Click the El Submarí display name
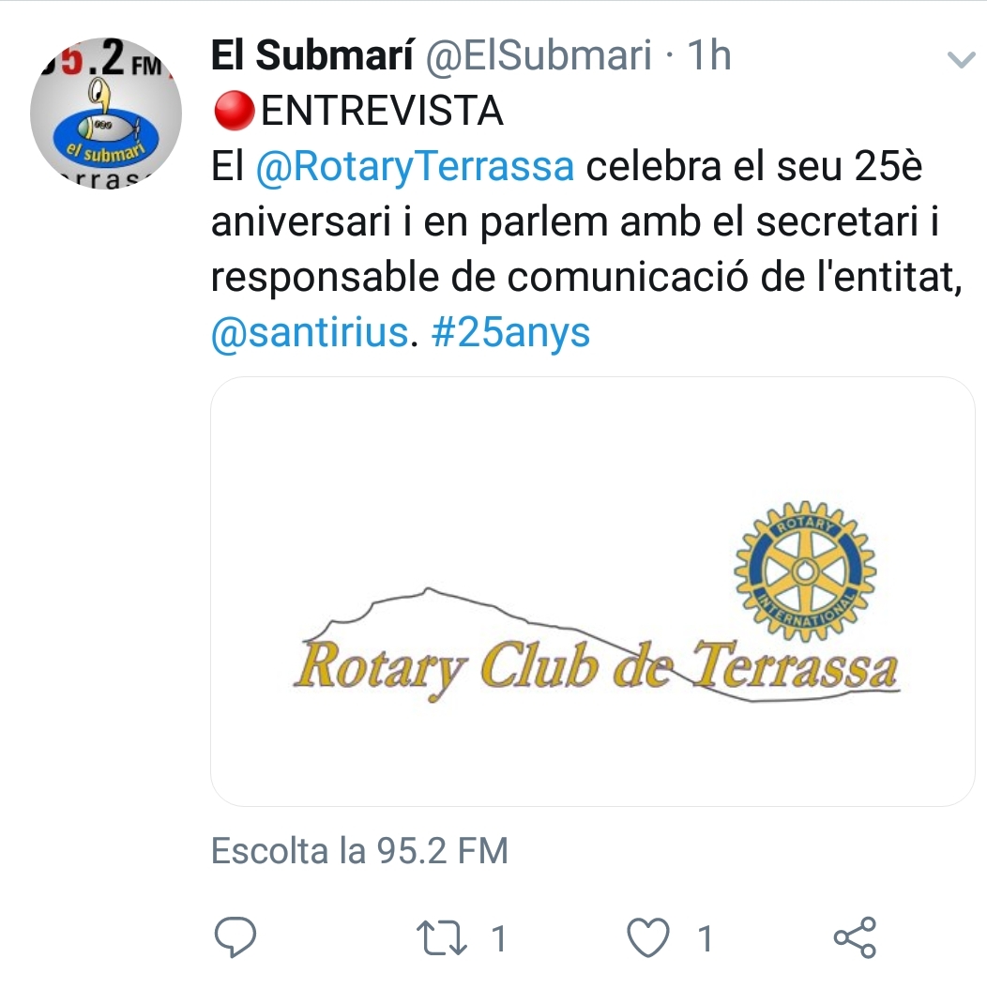The width and height of the screenshot is (987, 989). (312, 54)
